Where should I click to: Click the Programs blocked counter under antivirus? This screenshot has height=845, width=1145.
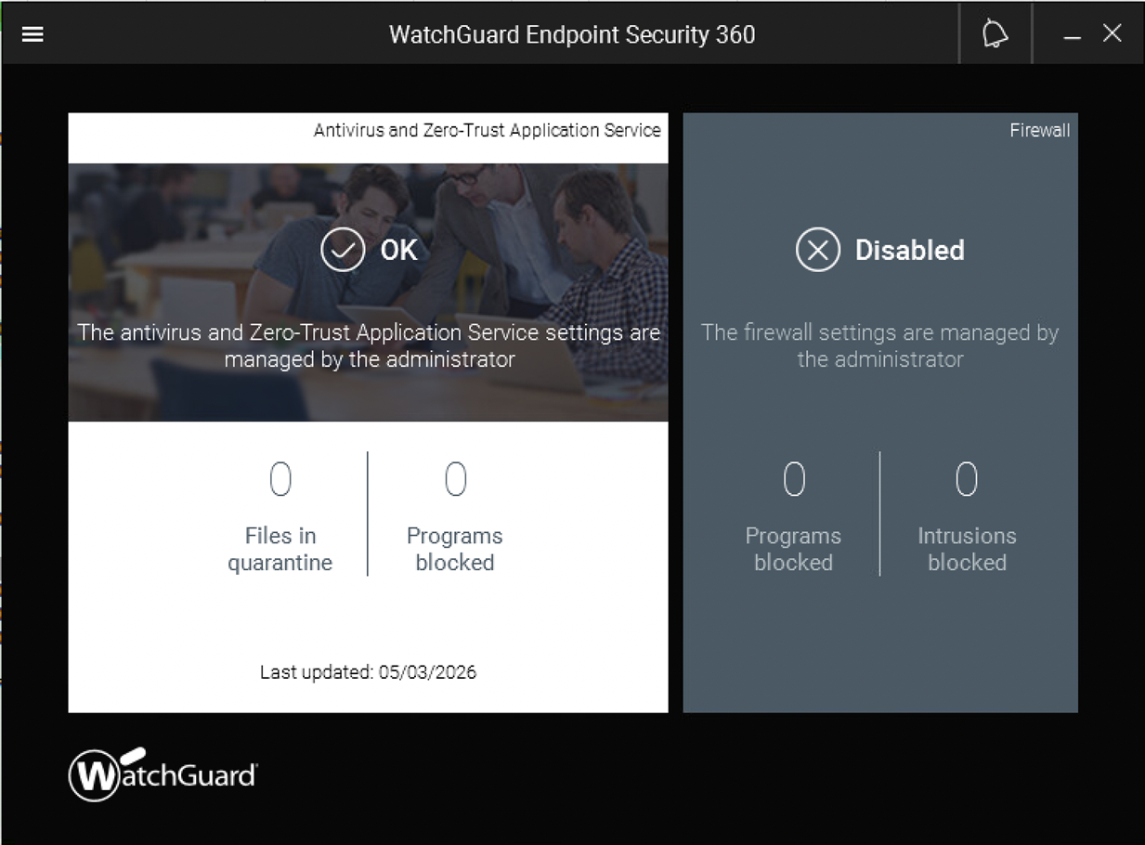coord(454,515)
